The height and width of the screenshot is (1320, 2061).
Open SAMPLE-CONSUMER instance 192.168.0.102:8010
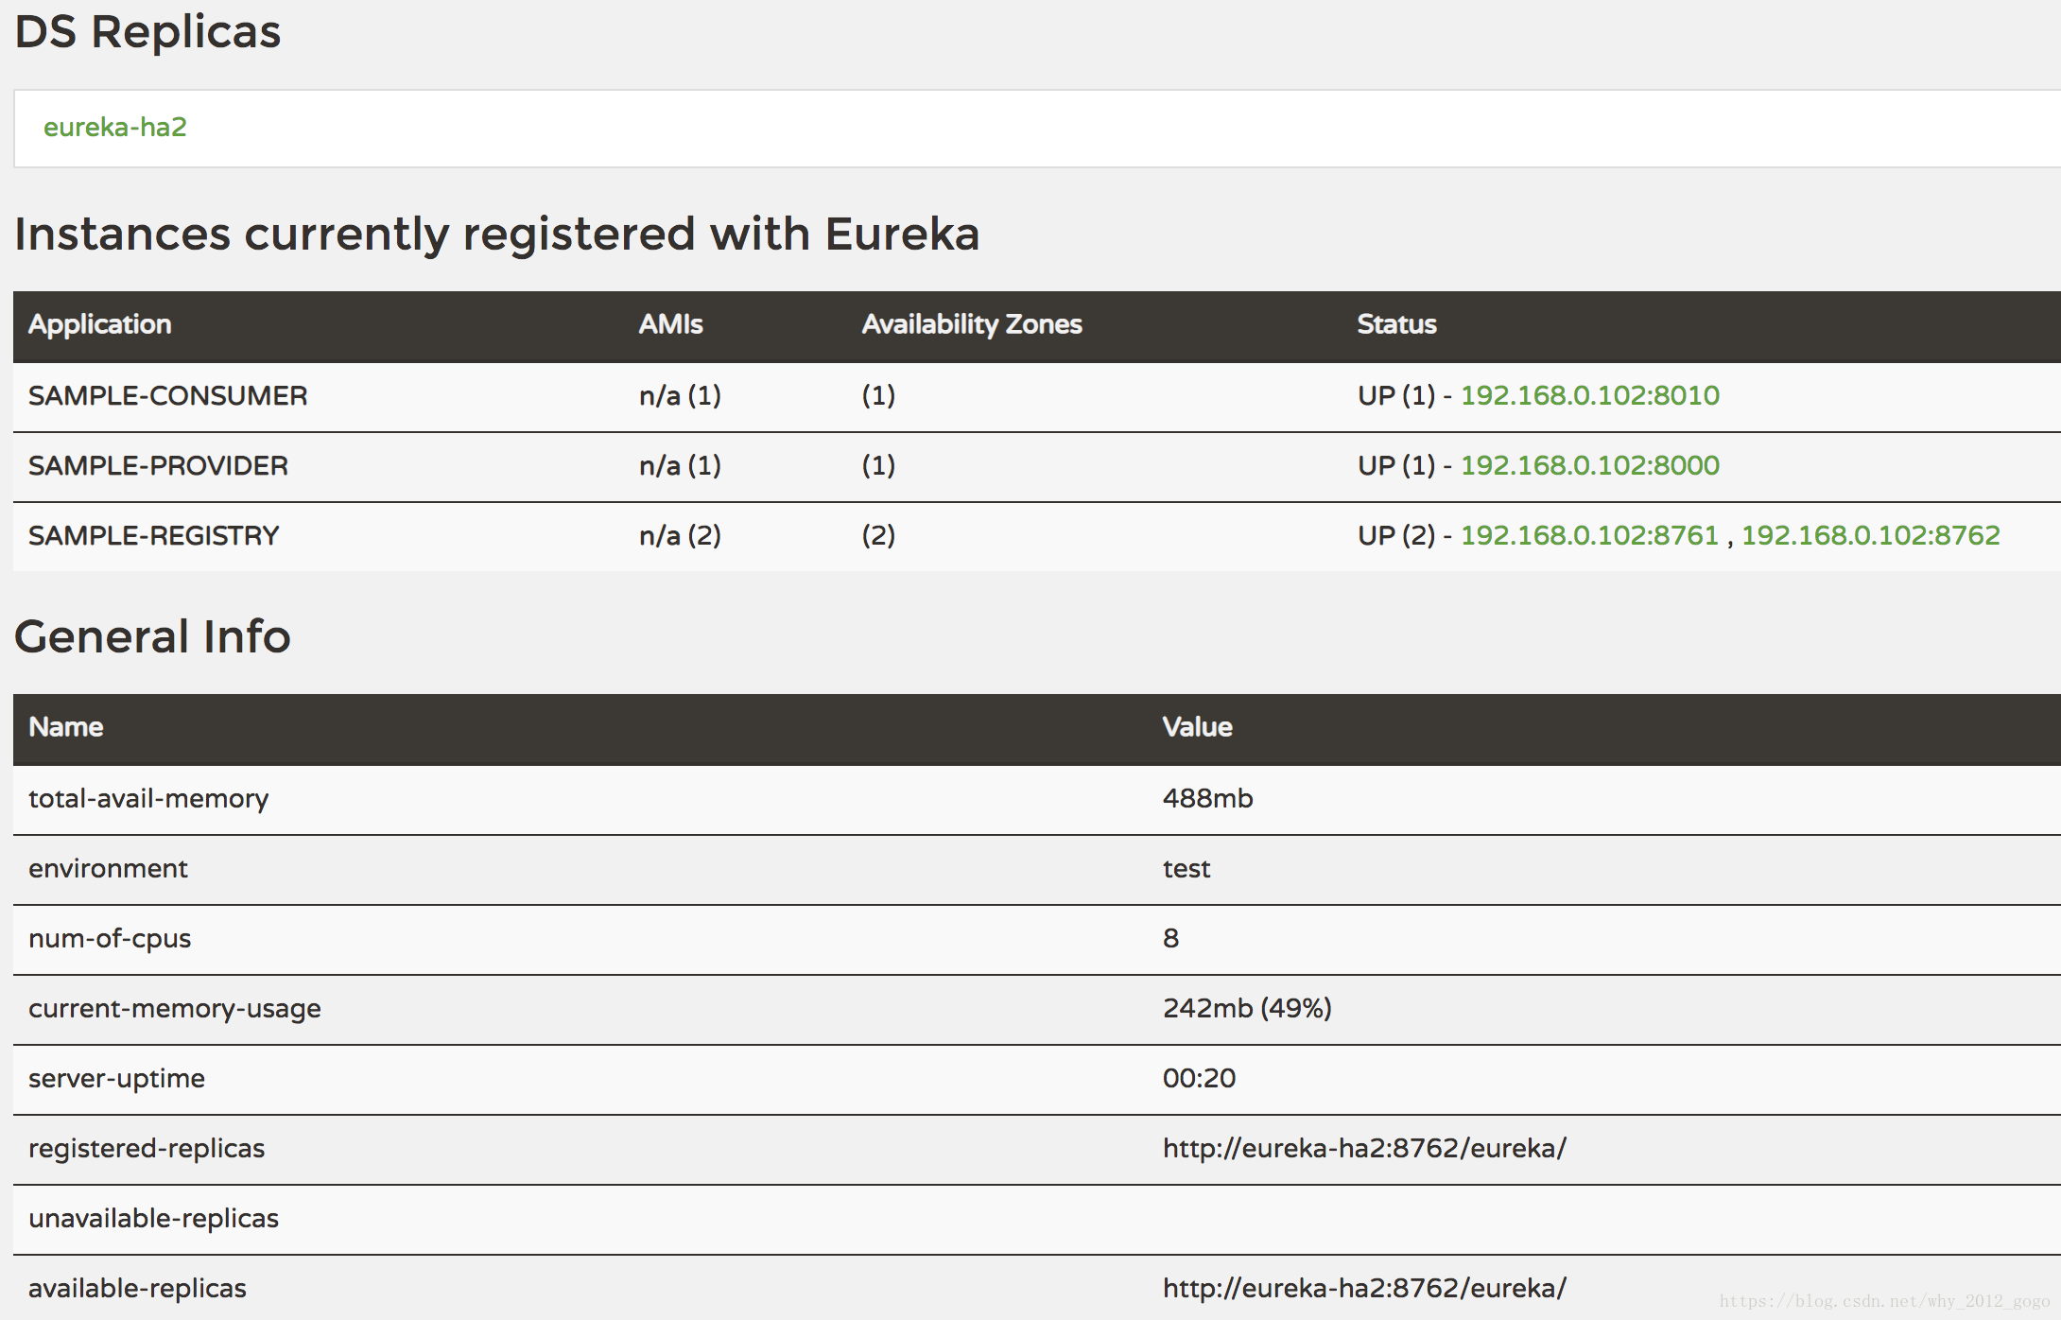(x=1590, y=395)
